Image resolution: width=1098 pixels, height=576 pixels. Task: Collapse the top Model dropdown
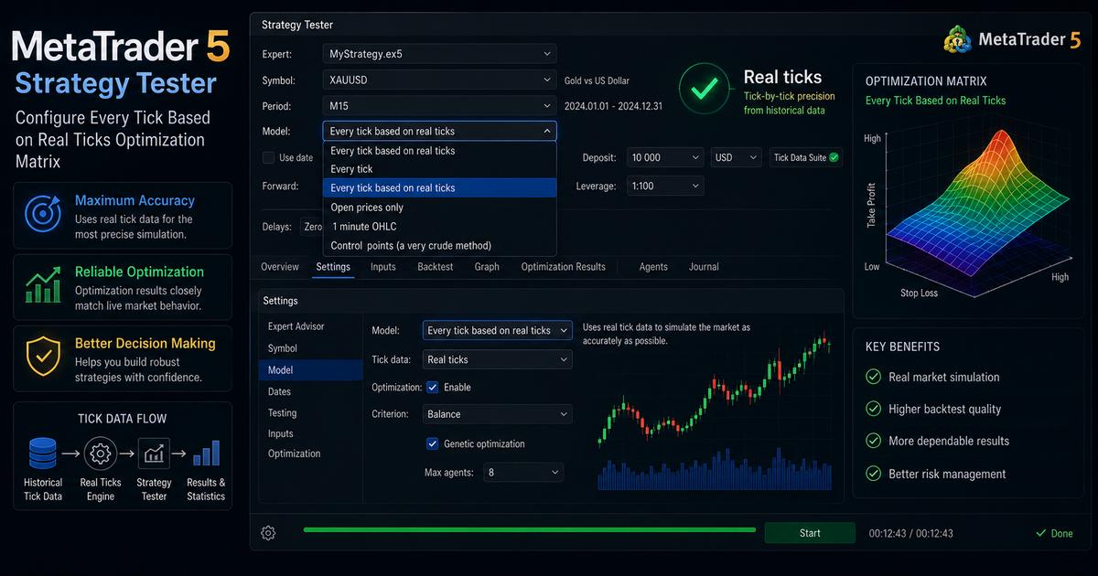[x=439, y=131]
